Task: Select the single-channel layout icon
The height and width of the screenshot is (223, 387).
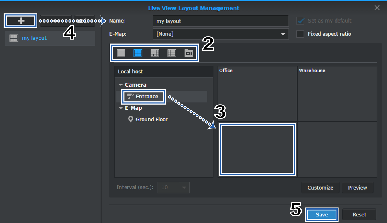Action: coord(121,53)
